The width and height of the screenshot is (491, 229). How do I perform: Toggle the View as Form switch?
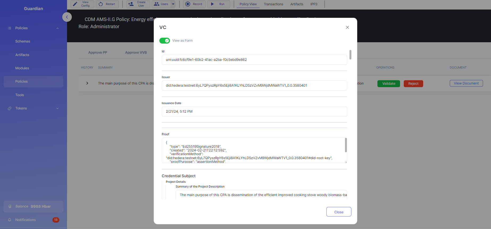[164, 41]
